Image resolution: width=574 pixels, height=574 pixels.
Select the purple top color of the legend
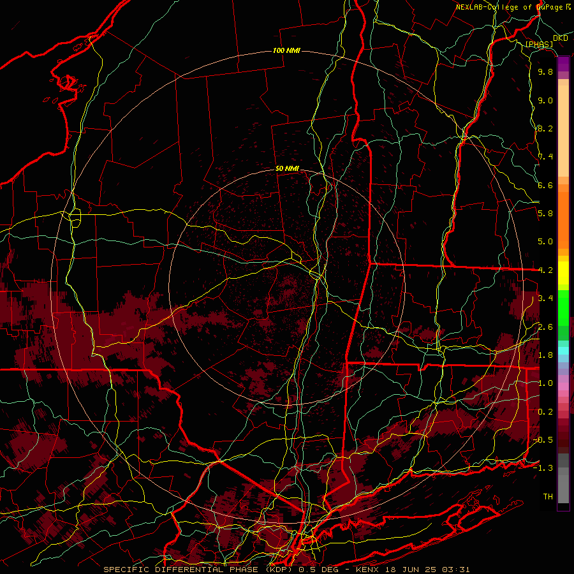click(x=563, y=64)
